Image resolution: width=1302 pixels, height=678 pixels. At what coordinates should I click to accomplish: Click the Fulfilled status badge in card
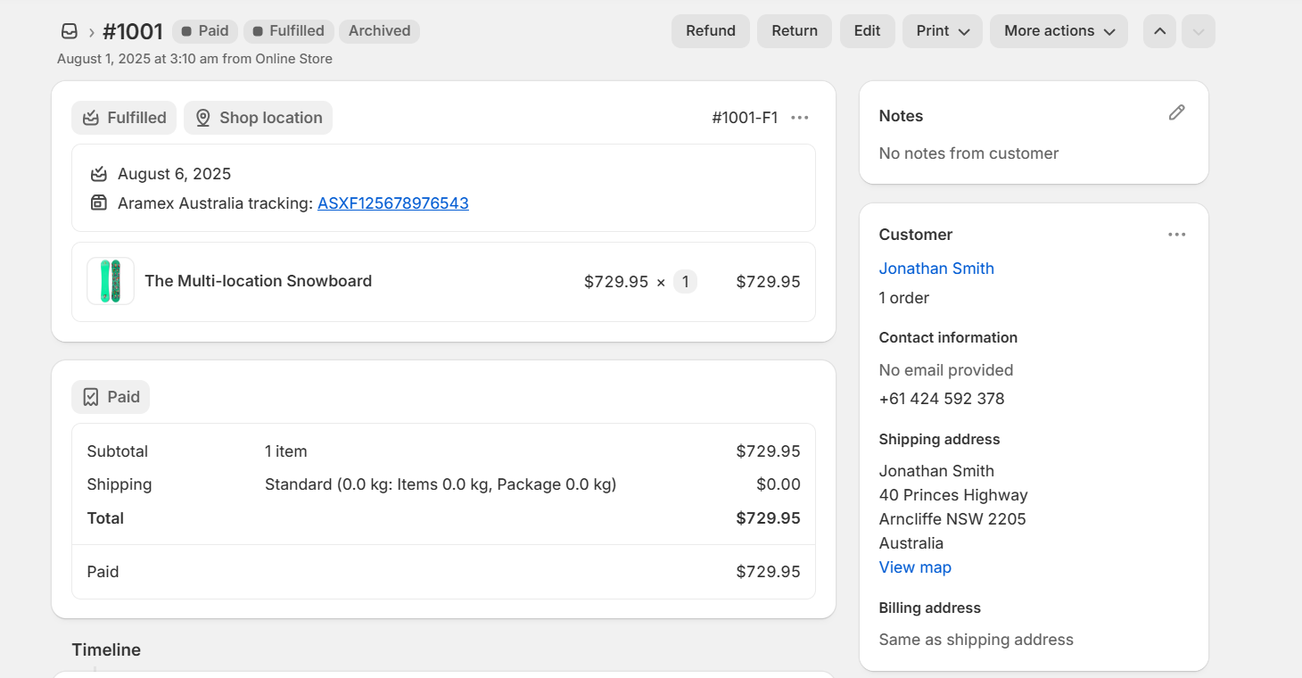point(124,118)
